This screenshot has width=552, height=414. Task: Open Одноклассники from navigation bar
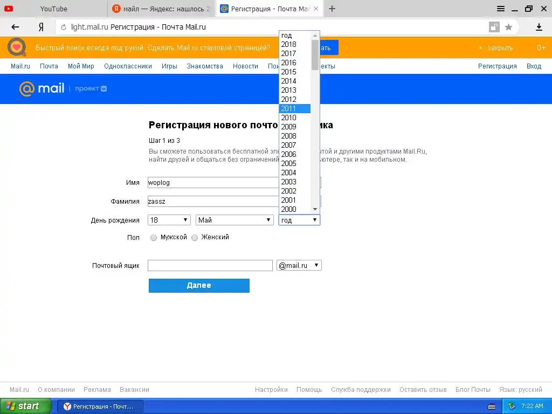pyautogui.click(x=128, y=66)
